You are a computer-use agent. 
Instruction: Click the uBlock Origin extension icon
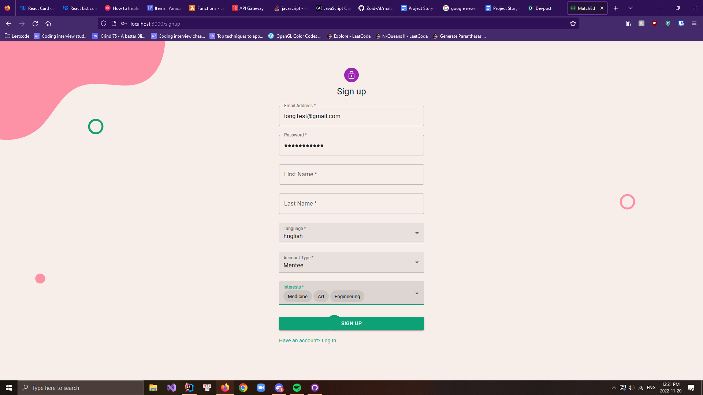[x=655, y=23]
